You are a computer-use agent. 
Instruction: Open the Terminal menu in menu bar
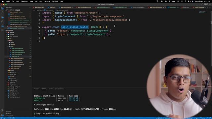(47, 1)
